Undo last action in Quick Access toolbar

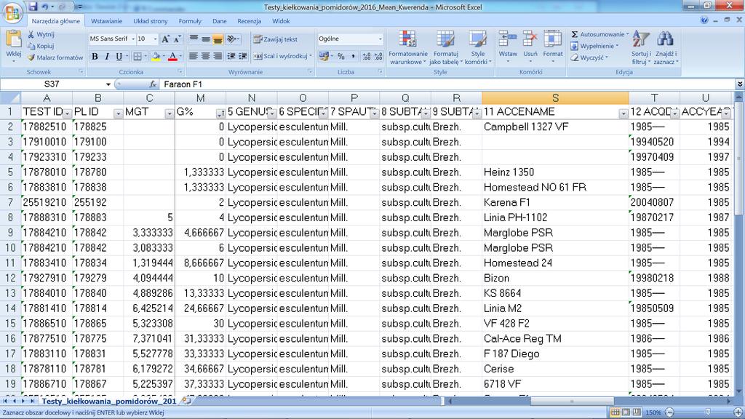pos(45,6)
